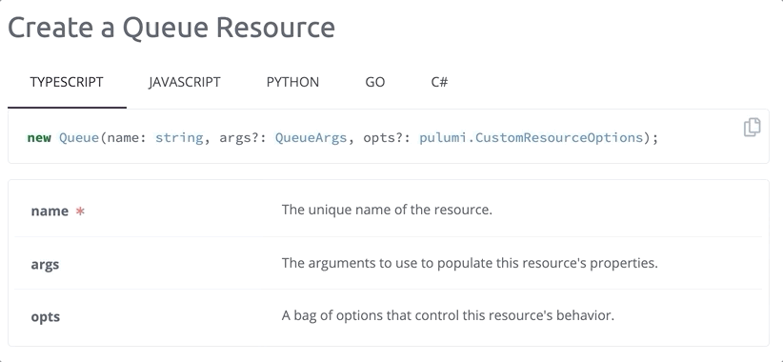Click the 'new' keyword in code

(39, 138)
